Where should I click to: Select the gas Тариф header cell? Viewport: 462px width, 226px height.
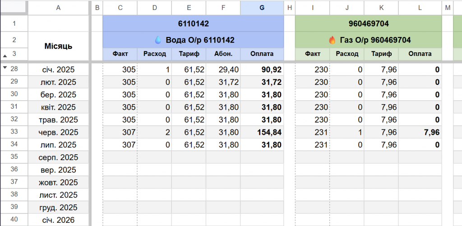381,54
